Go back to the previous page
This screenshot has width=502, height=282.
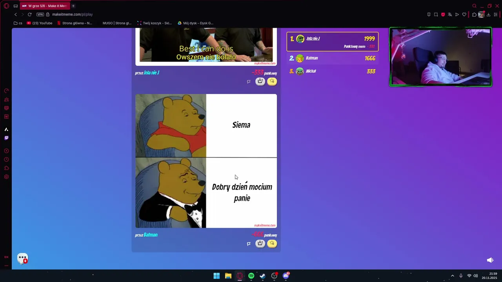16,14
